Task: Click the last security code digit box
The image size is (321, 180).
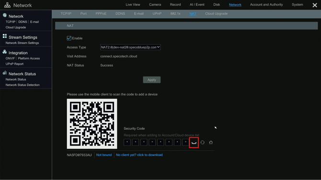Action: pos(185,142)
